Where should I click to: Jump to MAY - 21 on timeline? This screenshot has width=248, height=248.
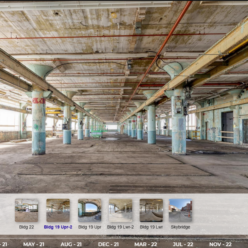point(34,244)
